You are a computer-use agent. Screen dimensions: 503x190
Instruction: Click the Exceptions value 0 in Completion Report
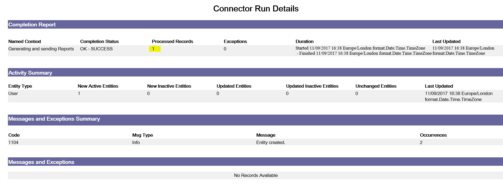coord(225,49)
